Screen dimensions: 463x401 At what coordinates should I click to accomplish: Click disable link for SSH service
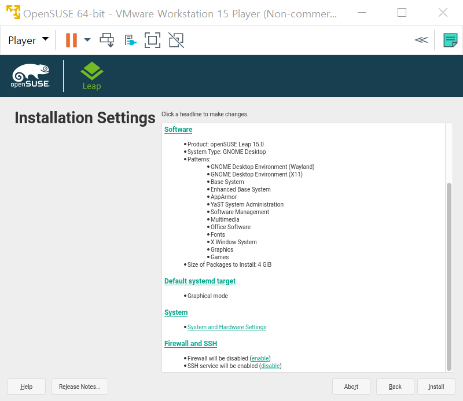click(270, 366)
